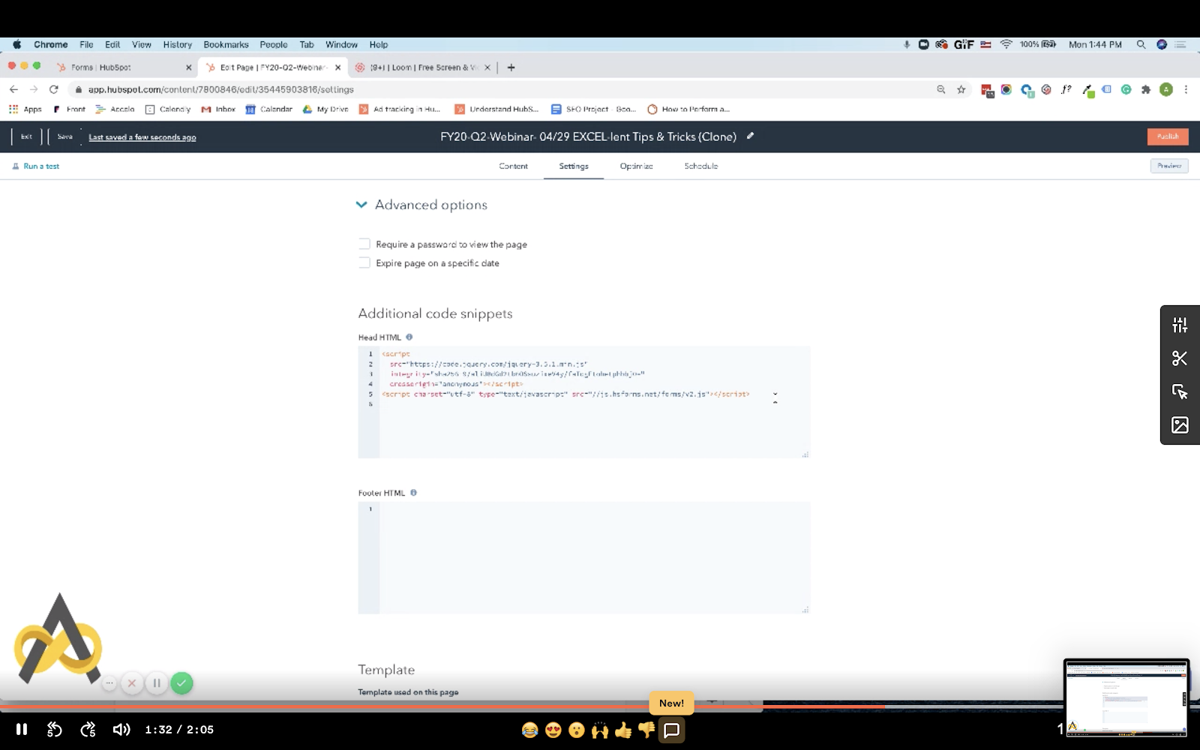
Task: Select the Loom cursor click tool
Action: [1180, 391]
